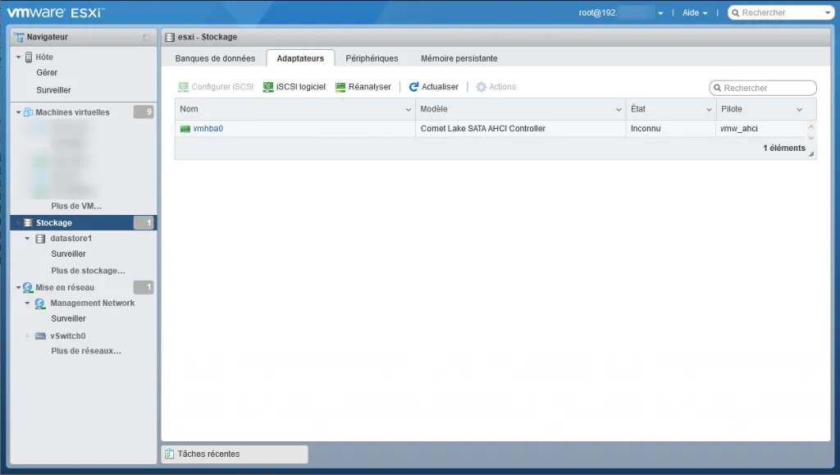Open the Nom column dropdown arrow
Image resolution: width=840 pixels, height=475 pixels.
(x=409, y=110)
